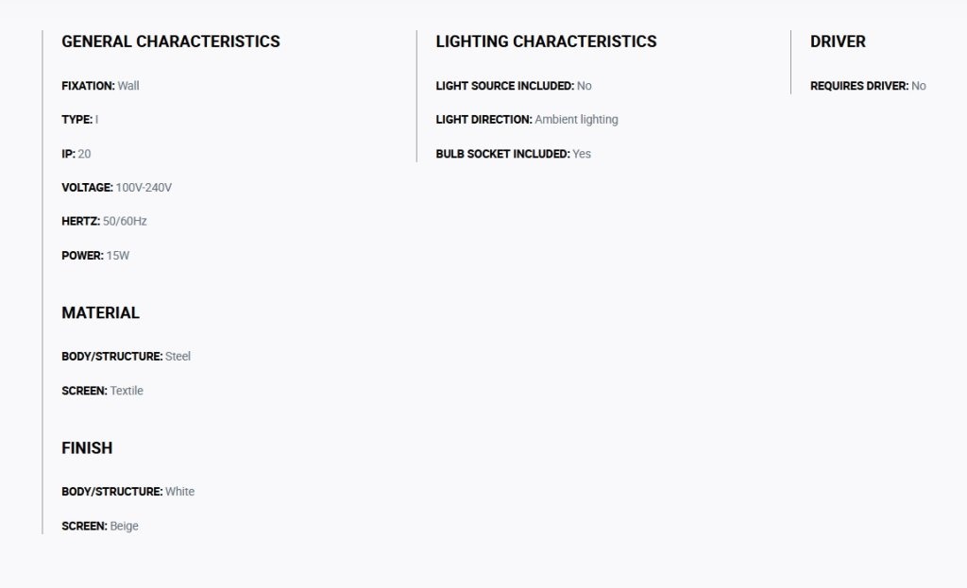Click the Type: I specification line

pyautogui.click(x=80, y=120)
